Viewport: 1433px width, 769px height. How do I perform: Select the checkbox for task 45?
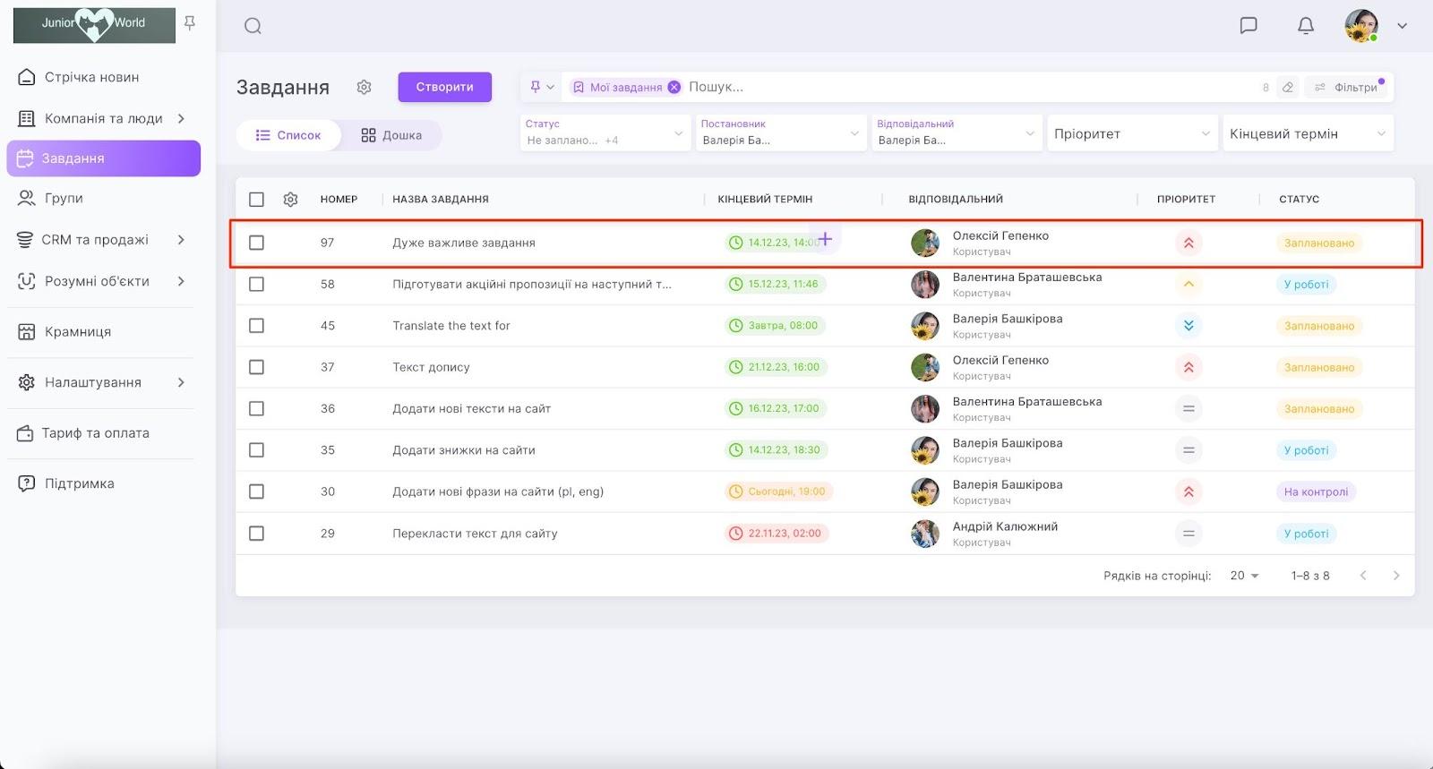(256, 326)
